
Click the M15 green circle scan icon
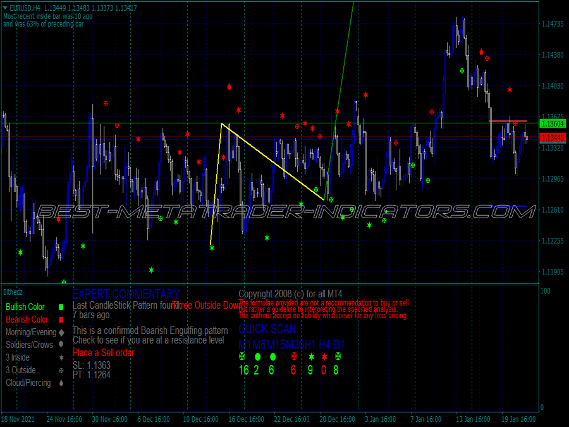pyautogui.click(x=273, y=357)
